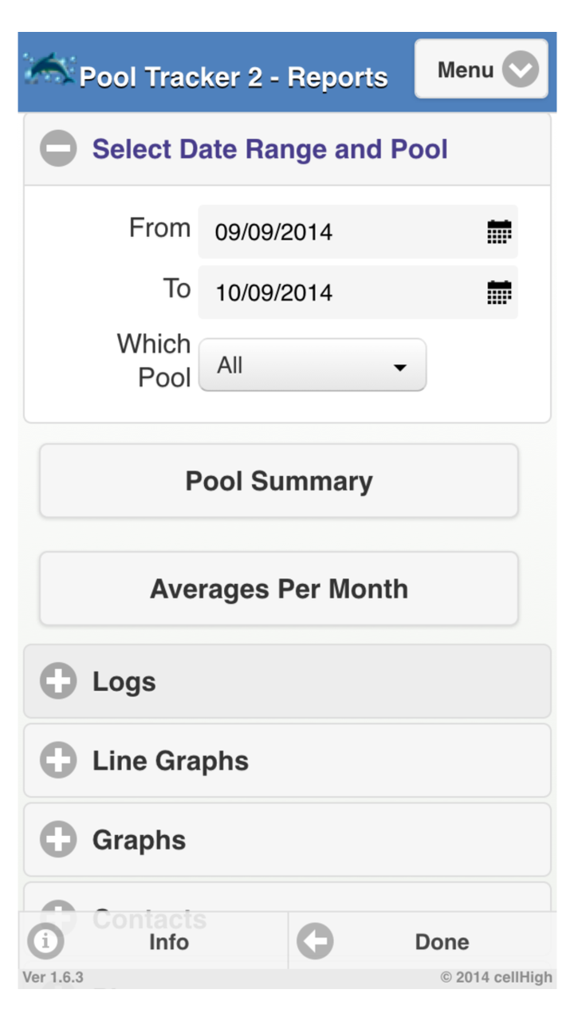The image size is (574, 1021).
Task: Click the plus icon beside Logs
Action: coord(57,681)
